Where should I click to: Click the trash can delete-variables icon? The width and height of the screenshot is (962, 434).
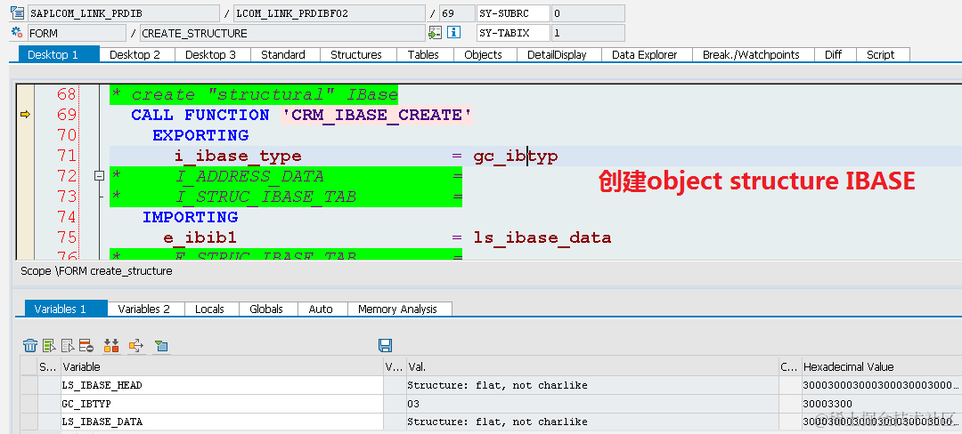click(30, 345)
